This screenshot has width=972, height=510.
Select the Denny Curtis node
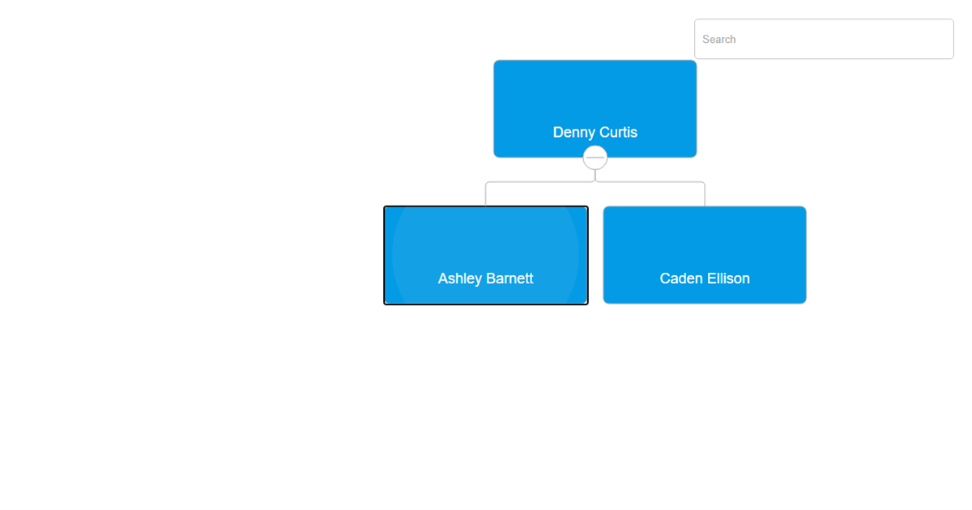coord(595,108)
